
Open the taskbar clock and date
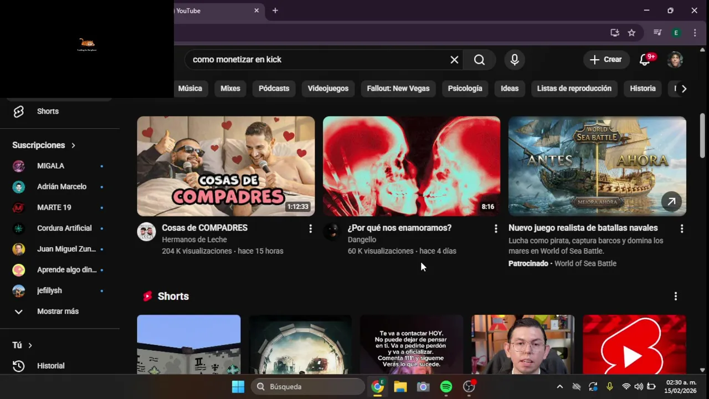(681, 387)
